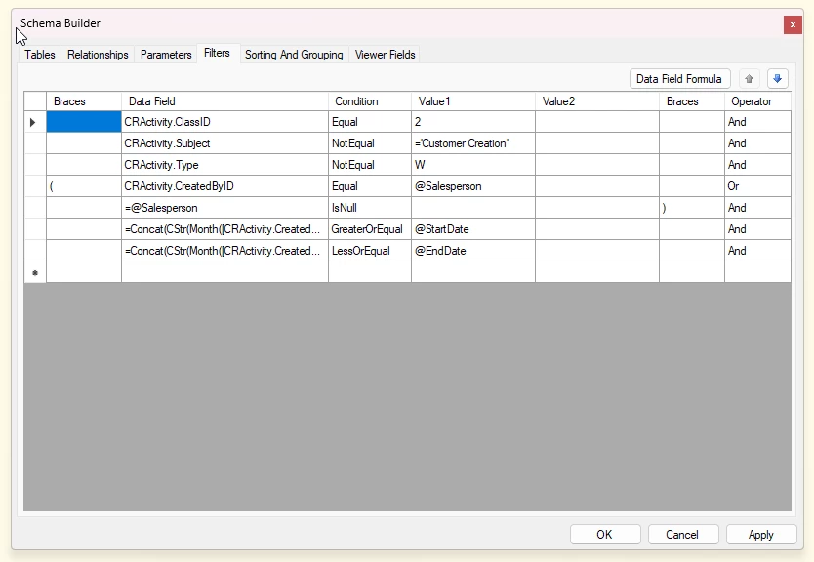Click the Condition column header
The image size is (814, 562).
(x=370, y=101)
